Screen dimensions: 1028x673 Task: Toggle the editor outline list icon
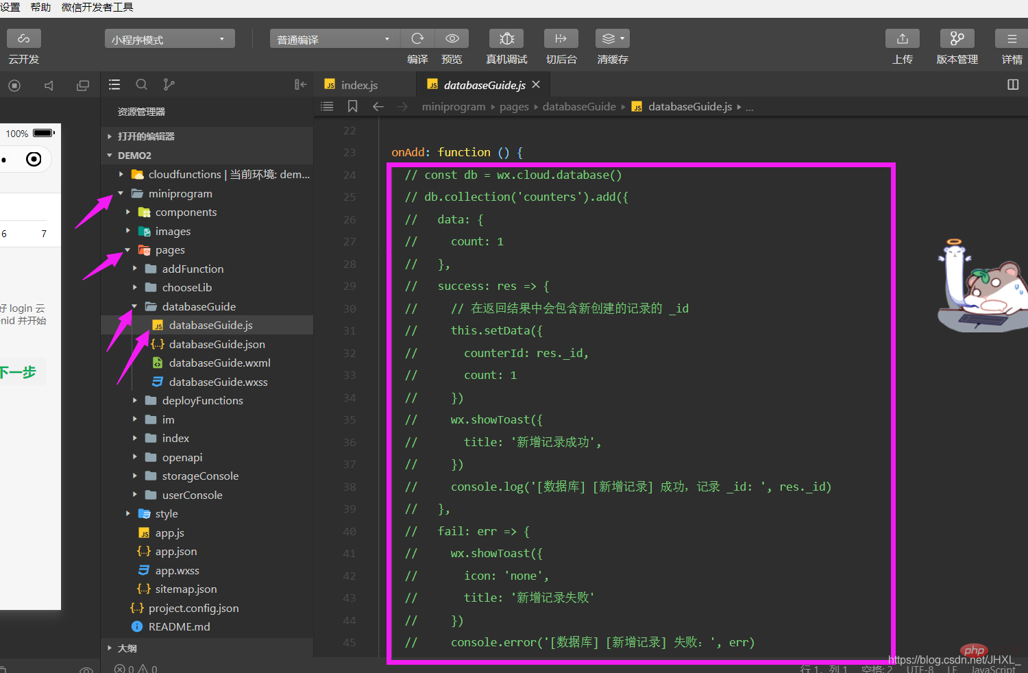pyautogui.click(x=327, y=106)
